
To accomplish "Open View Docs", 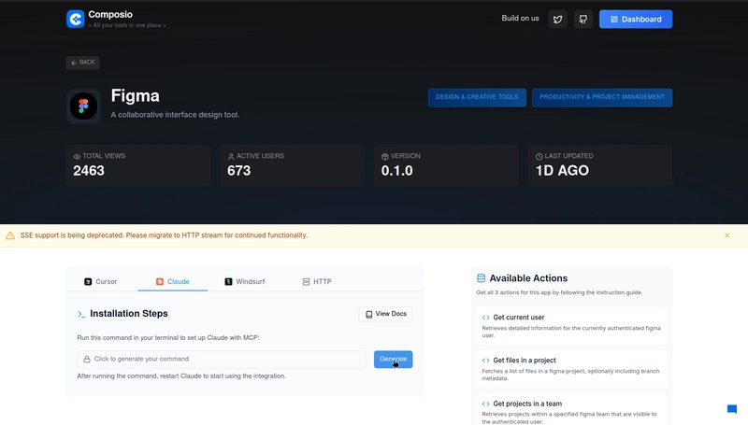I will click(386, 314).
